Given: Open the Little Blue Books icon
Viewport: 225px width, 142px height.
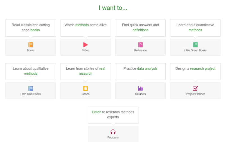Looking at the screenshot, I should (x=31, y=88).
